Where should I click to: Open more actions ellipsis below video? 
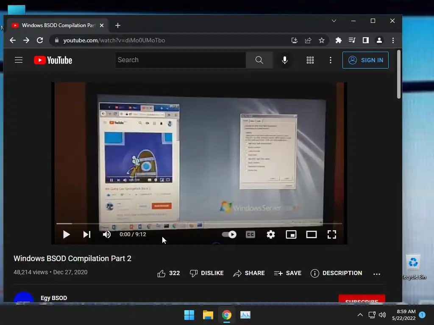pyautogui.click(x=377, y=274)
